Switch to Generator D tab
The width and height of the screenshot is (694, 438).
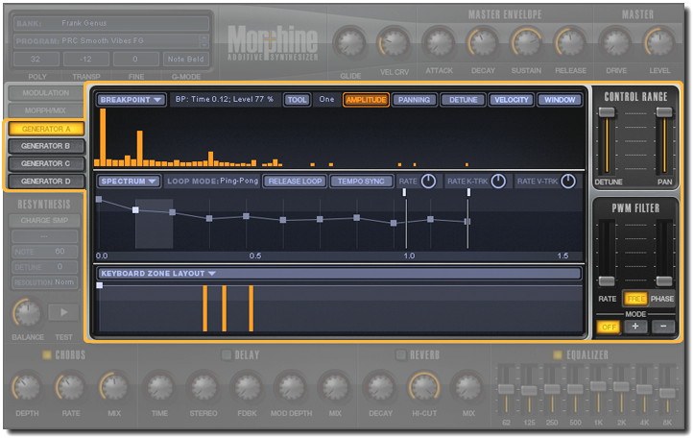point(46,182)
